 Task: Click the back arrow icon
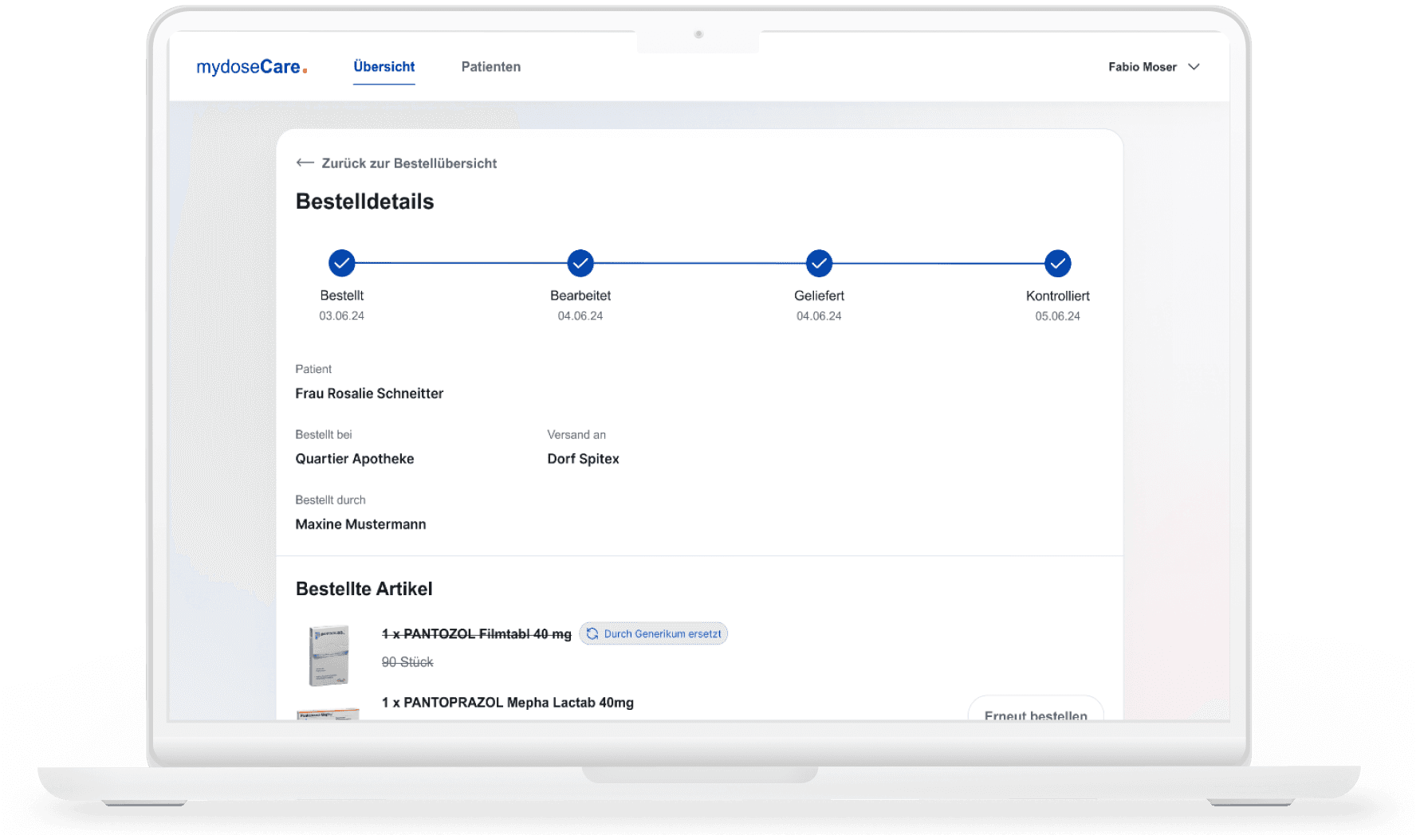305,163
